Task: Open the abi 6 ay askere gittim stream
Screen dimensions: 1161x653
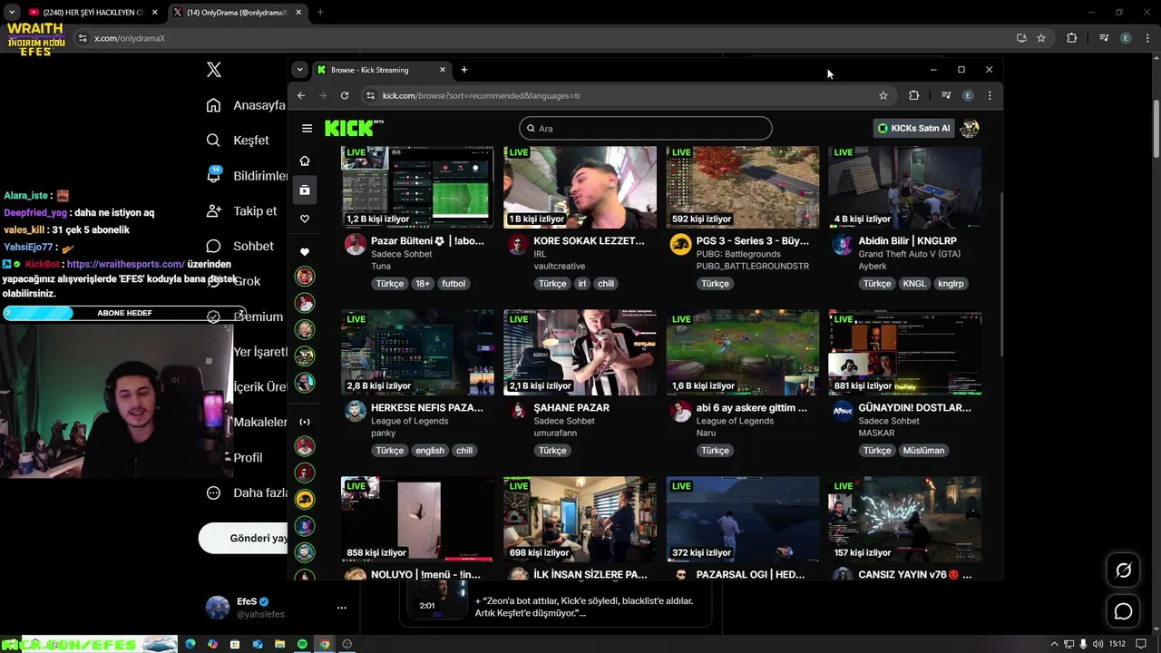Action: (743, 353)
